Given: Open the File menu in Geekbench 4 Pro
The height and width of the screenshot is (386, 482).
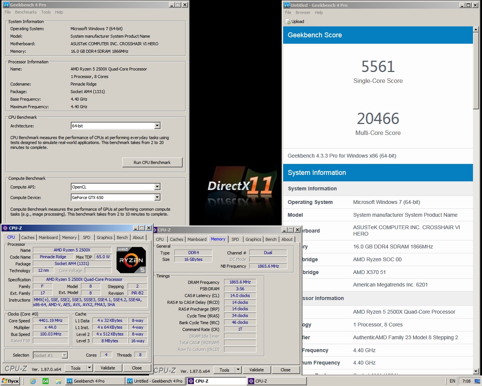Looking at the screenshot, I should pyautogui.click(x=8, y=12).
